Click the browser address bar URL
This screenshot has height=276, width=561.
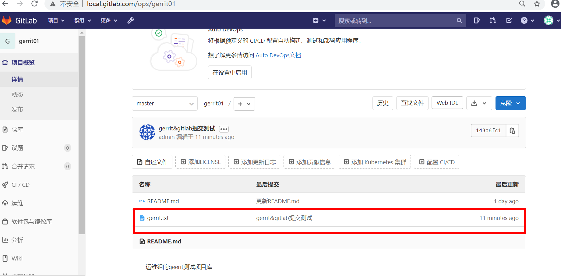click(x=131, y=4)
